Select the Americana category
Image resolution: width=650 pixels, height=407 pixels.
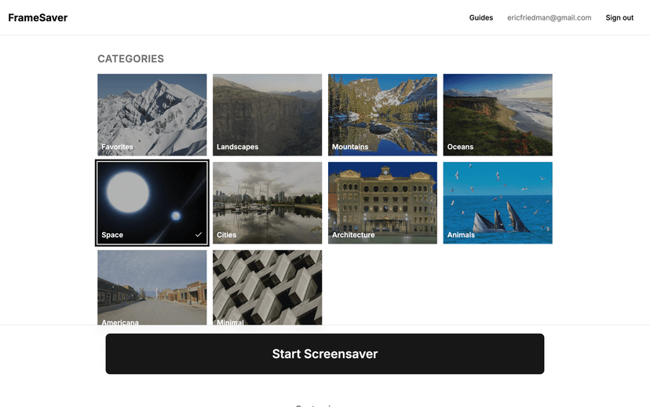tap(152, 287)
